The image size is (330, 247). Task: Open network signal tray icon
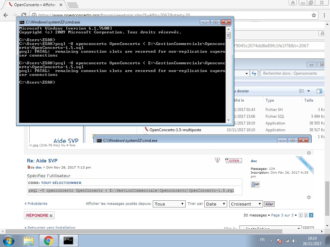click(x=286, y=241)
